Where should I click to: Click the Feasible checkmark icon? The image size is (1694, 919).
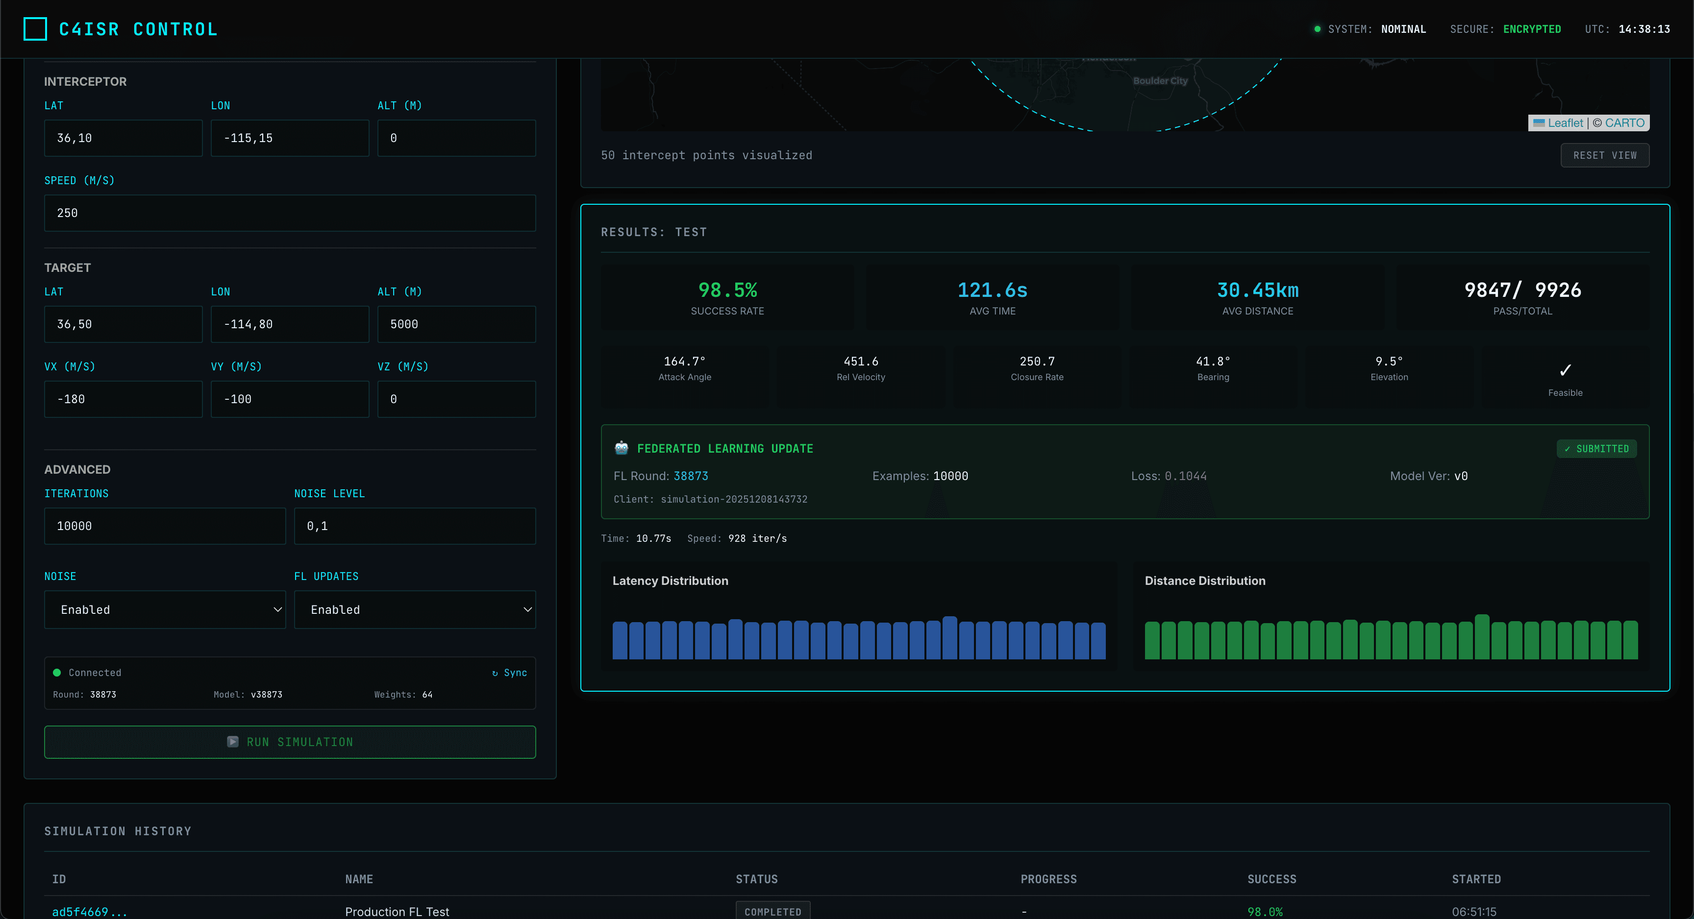[1566, 369]
